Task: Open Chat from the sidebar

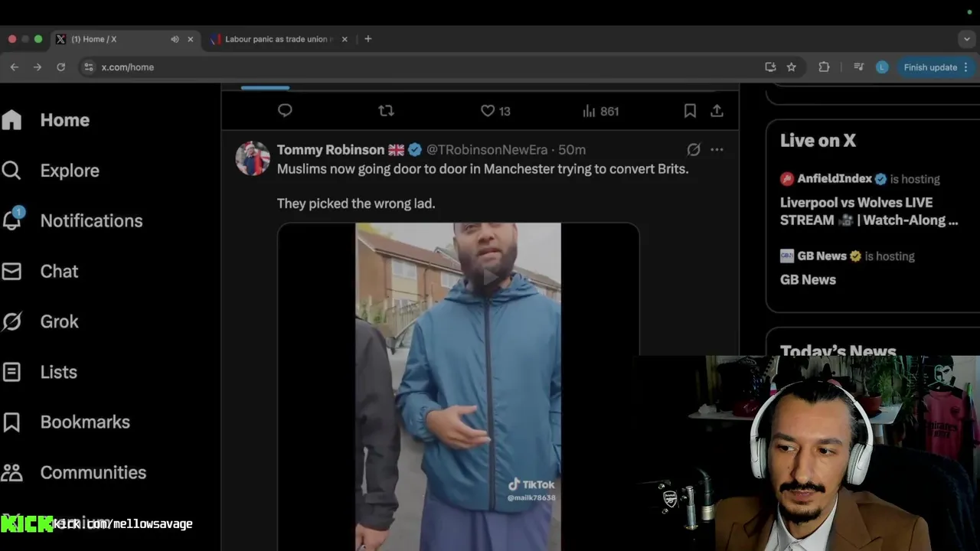Action: point(40,271)
